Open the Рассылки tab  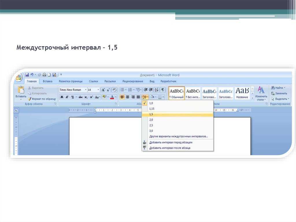pos(110,81)
